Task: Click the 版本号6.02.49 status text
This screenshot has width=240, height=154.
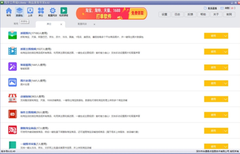Action: point(8,151)
